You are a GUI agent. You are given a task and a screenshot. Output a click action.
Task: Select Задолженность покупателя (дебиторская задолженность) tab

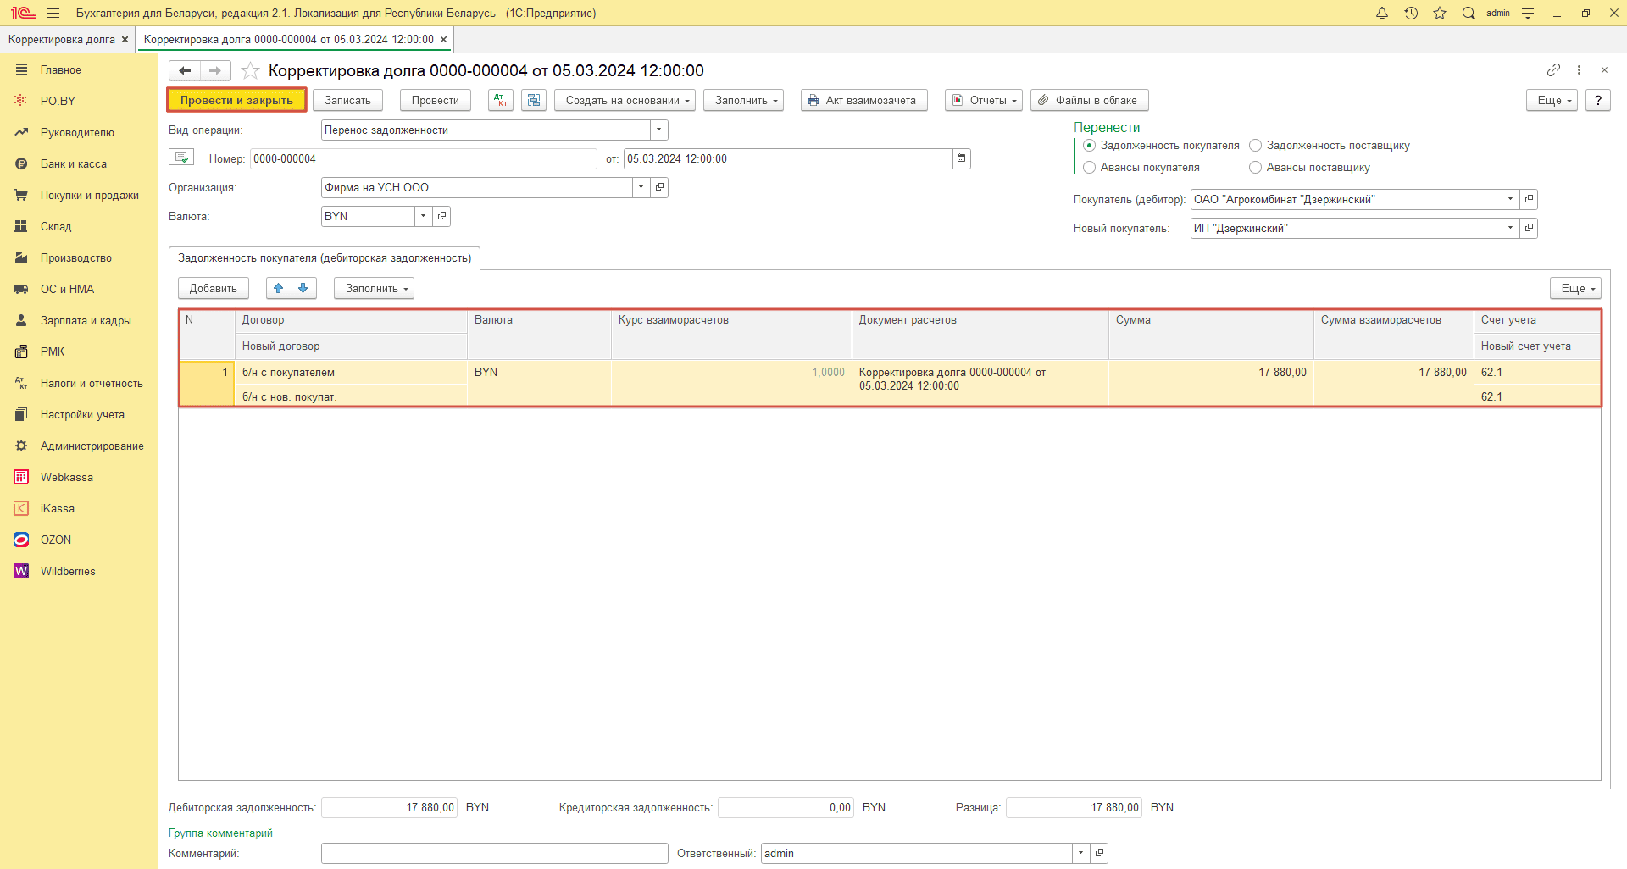[x=325, y=258]
